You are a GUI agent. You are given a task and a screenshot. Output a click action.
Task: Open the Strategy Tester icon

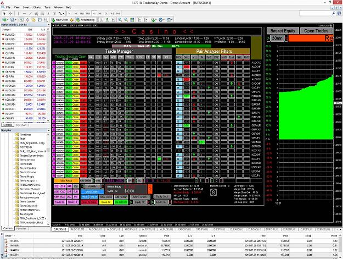pos(46,20)
